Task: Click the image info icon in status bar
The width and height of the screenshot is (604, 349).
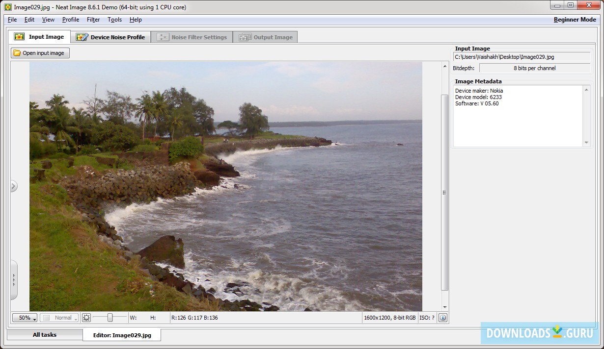Action: [x=442, y=318]
